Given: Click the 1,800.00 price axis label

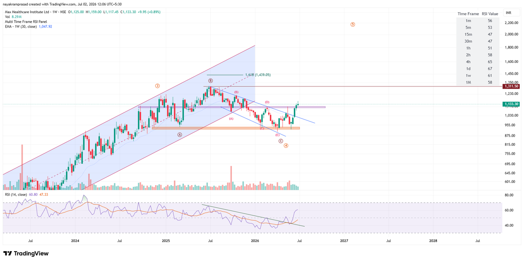Looking at the screenshot, I should coord(510,47).
